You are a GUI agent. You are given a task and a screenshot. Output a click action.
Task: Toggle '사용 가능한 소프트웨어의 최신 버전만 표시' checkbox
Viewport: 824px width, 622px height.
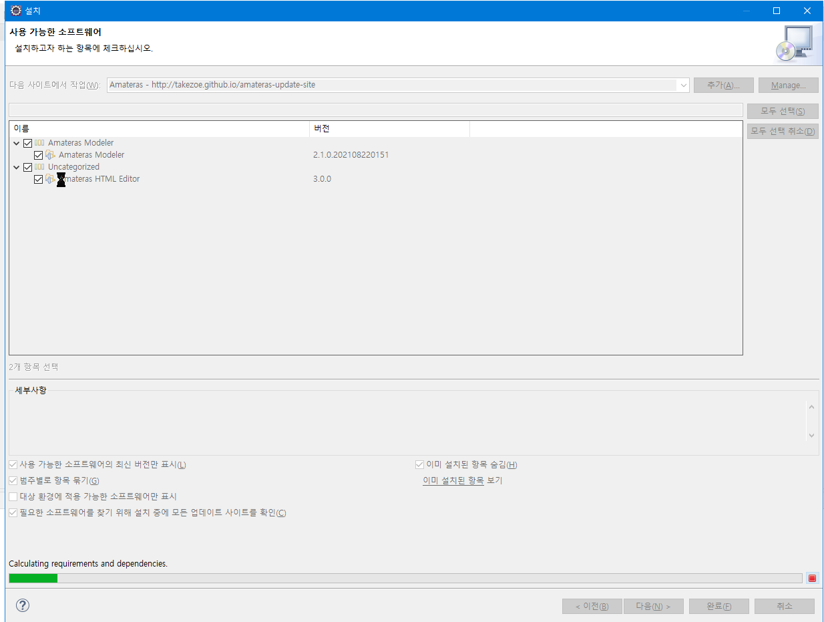pyautogui.click(x=13, y=465)
